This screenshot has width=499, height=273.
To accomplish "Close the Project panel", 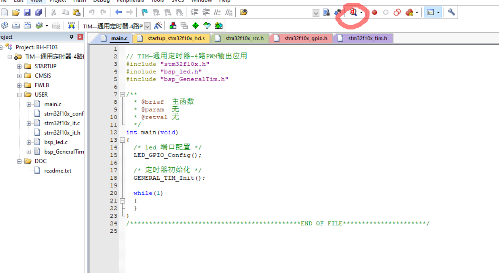I will coord(80,37).
